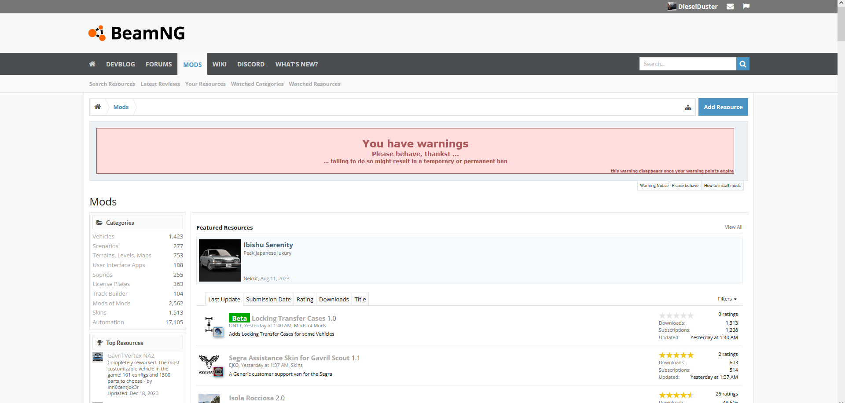Open the Ibishu Serenity title link
Viewport: 845px width, 403px height.
pos(268,245)
